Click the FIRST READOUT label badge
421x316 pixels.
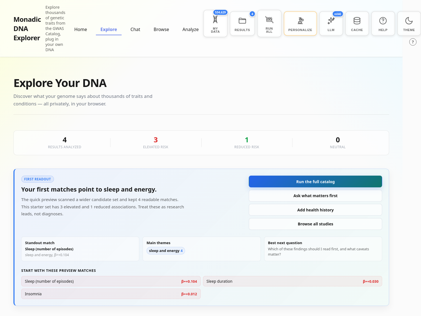[x=37, y=179]
